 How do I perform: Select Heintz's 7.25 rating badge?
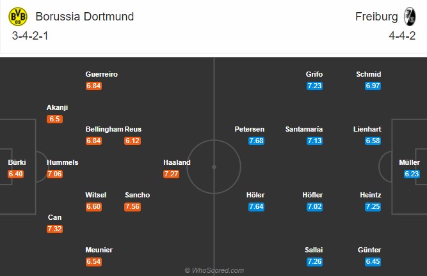click(373, 207)
